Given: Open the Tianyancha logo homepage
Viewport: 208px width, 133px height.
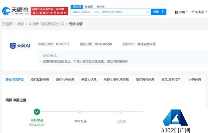Looking at the screenshot, I should (15, 11).
